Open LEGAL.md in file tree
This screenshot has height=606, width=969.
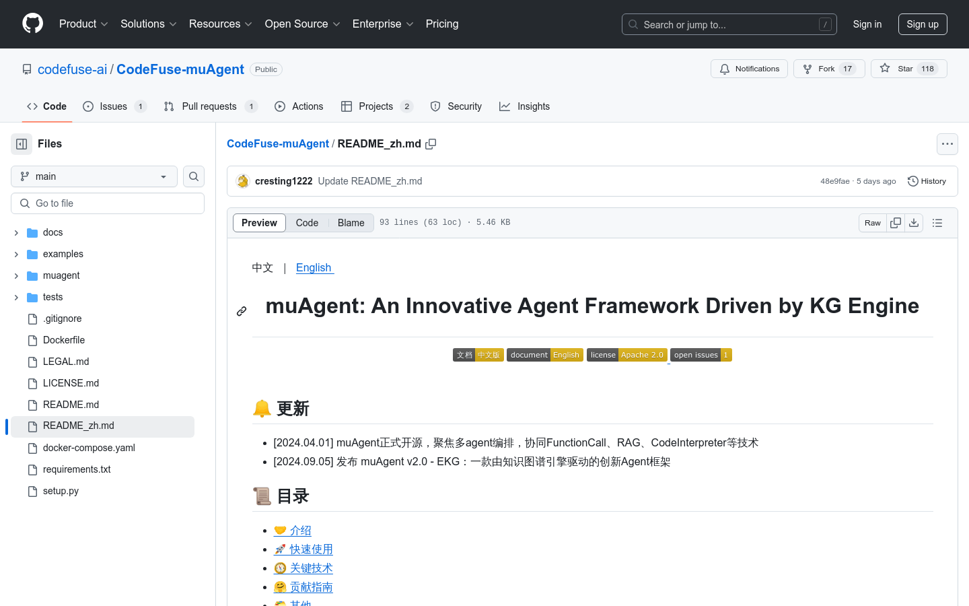pos(66,362)
